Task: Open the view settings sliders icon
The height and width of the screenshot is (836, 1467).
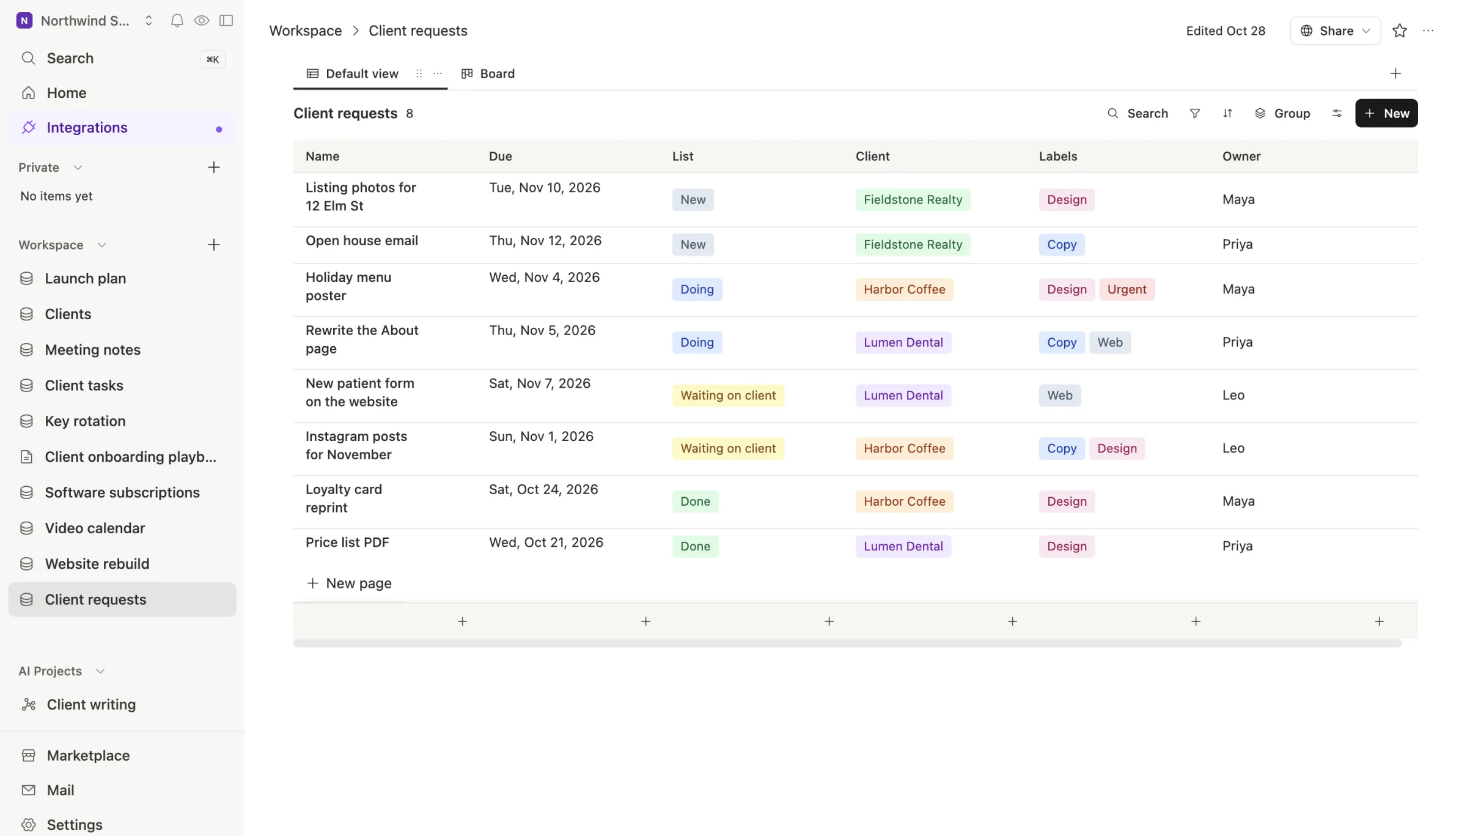Action: coord(1337,114)
